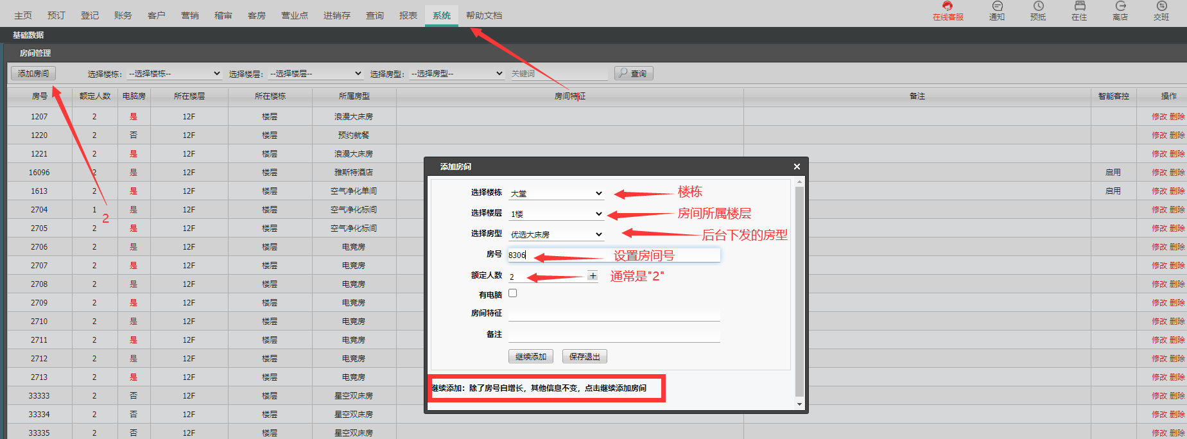Switch to the 系统 menu tab
The height and width of the screenshot is (439, 1187).
(x=442, y=15)
